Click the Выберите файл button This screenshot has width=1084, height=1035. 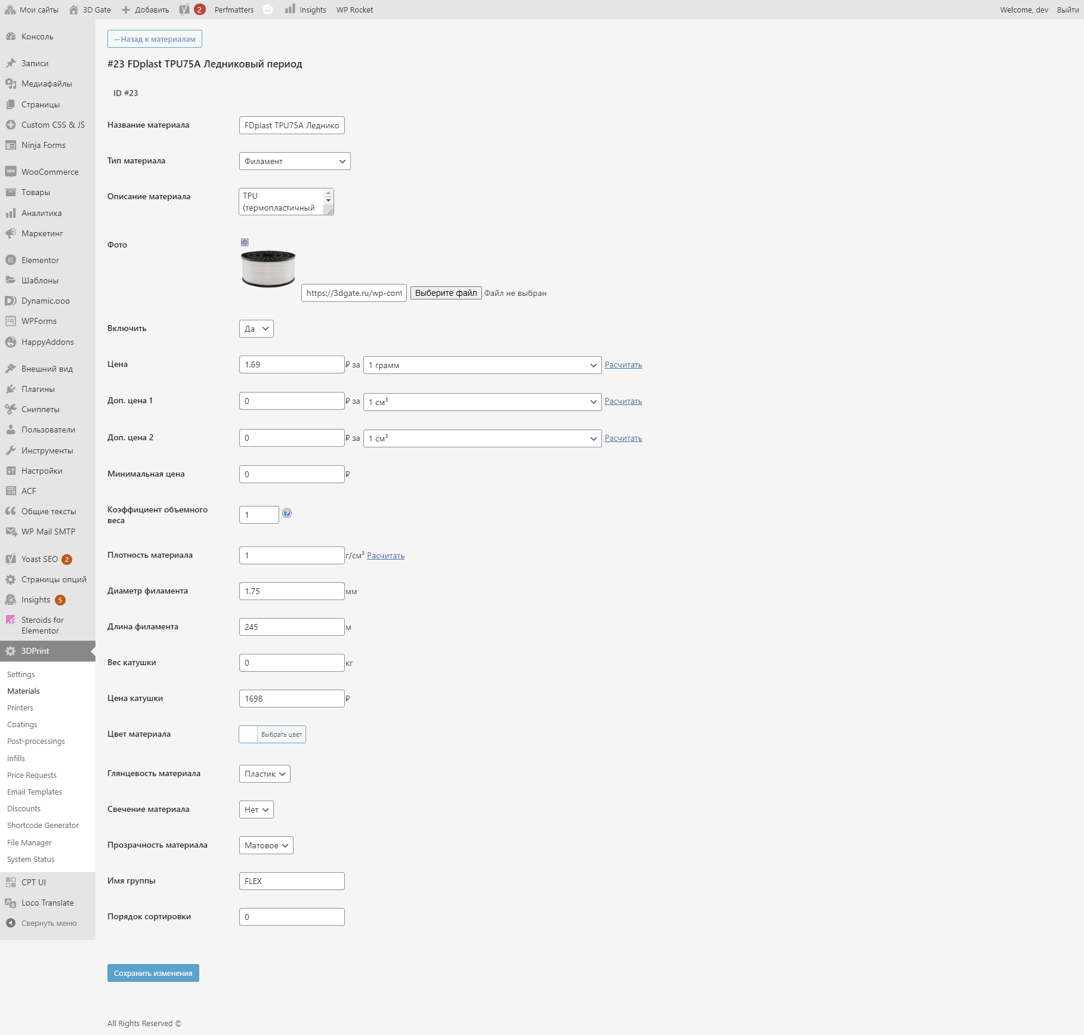click(446, 293)
